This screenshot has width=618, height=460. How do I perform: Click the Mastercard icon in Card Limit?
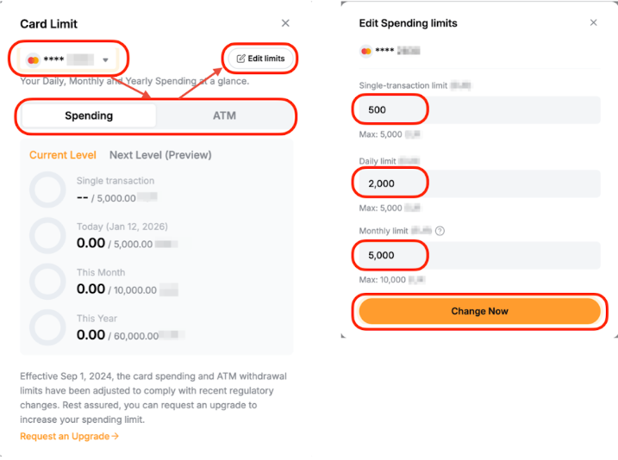pos(33,59)
